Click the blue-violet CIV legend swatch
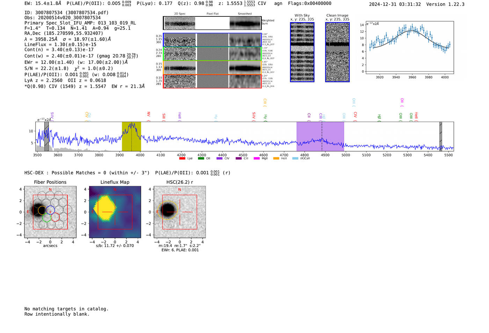This screenshot has height=333, width=489. point(219,159)
